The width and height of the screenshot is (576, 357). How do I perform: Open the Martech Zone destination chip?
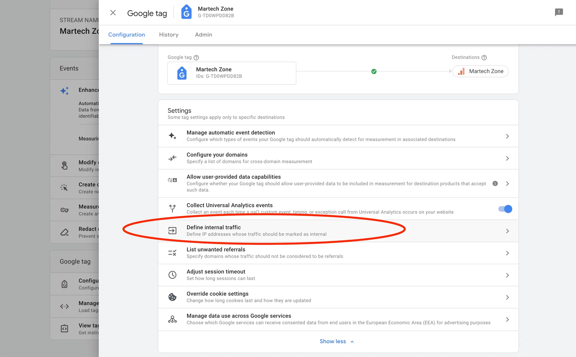tap(480, 71)
